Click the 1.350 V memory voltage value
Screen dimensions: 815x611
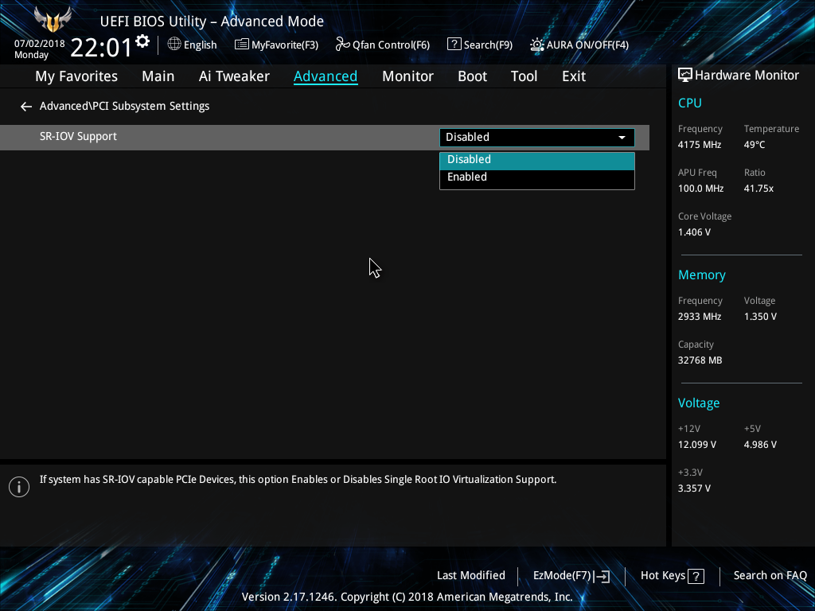coord(760,317)
